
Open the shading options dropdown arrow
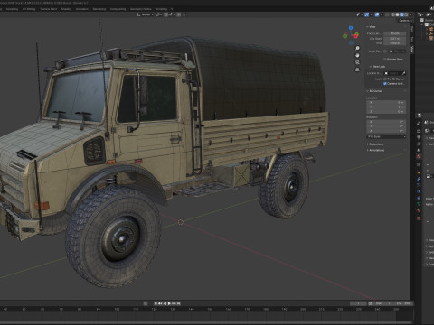(410, 14)
